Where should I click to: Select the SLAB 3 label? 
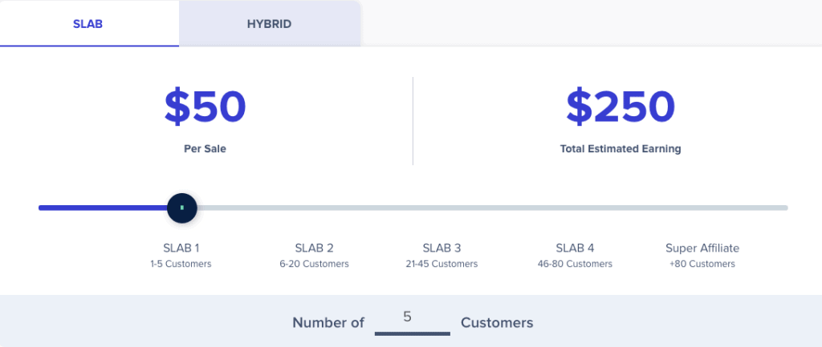click(442, 248)
